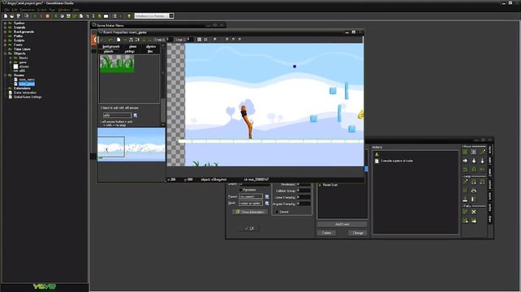The image size is (521, 292).
Task: Click the new project icon in main toolbar
Action: click(x=6, y=16)
